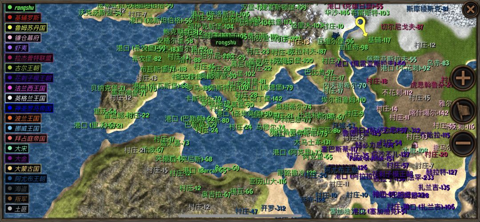This screenshot has height=222, width=480.
Task: Toggle the 挪威王国 faction filter
Action: coord(23,129)
